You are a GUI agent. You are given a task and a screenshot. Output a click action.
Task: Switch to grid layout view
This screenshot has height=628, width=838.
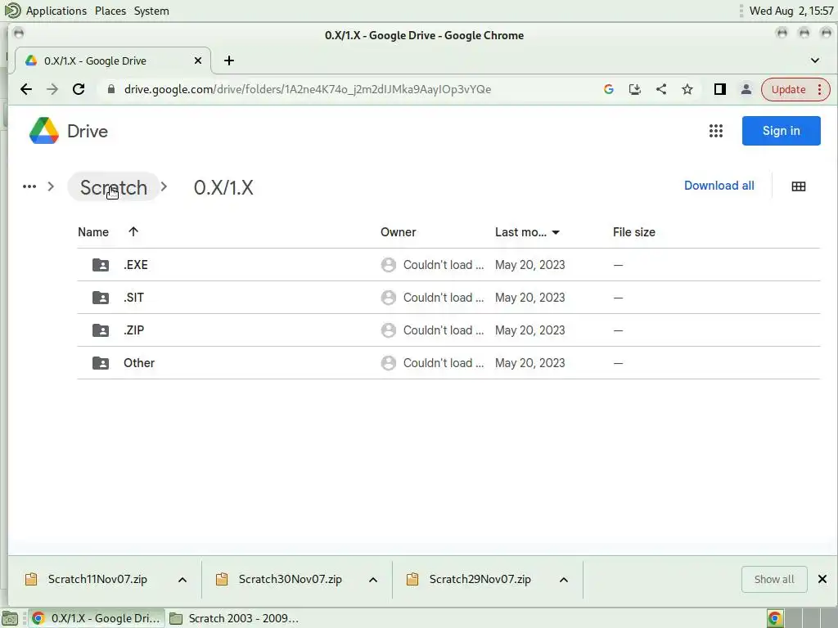tap(799, 186)
